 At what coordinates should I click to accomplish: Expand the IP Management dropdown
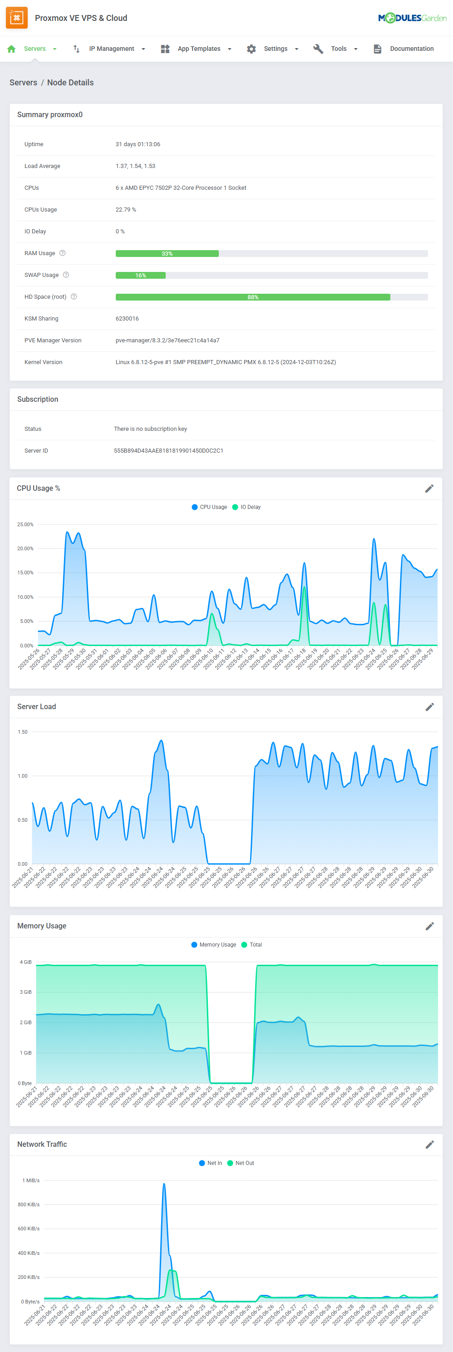tap(109, 49)
